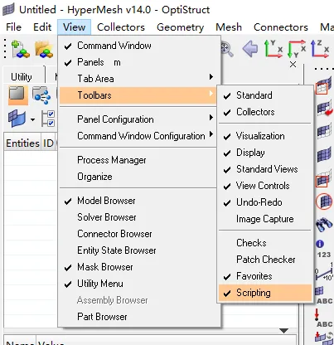Toggle the Mask Browser
The height and width of the screenshot is (345, 334).
(139, 267)
